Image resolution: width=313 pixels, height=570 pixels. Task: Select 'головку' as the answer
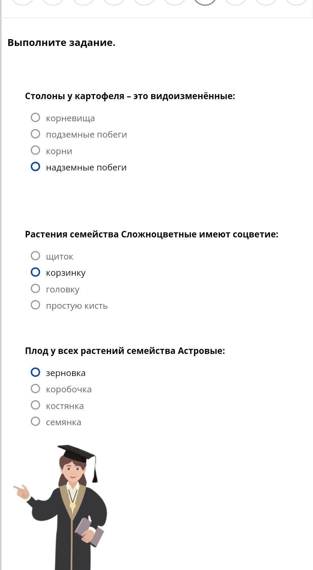[x=36, y=288]
